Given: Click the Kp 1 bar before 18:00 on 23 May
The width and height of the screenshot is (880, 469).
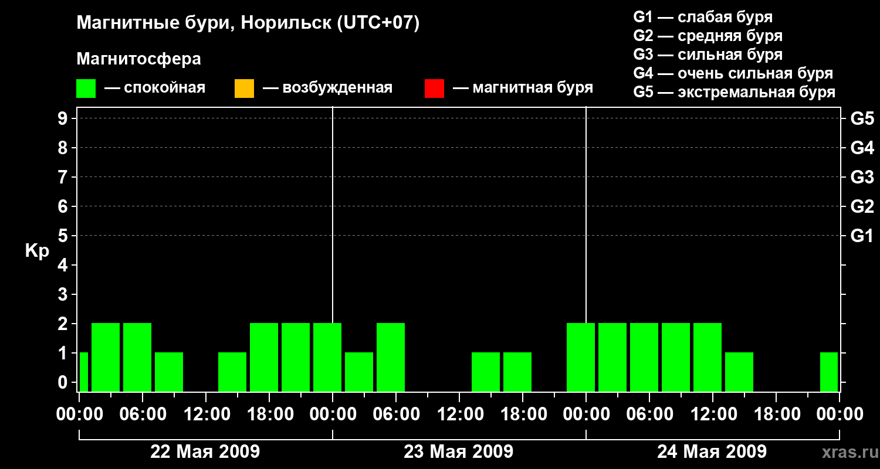Looking at the screenshot, I should coord(517,372).
